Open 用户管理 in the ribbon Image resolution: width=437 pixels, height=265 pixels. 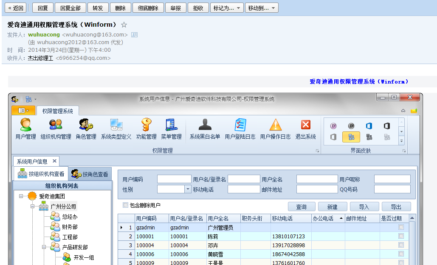click(x=25, y=128)
